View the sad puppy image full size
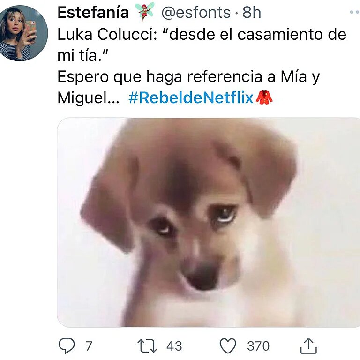Screen dimensions: 360x360 [x=209, y=222]
